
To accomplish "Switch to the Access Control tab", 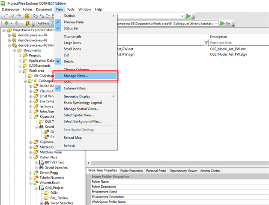I will point(210,171).
